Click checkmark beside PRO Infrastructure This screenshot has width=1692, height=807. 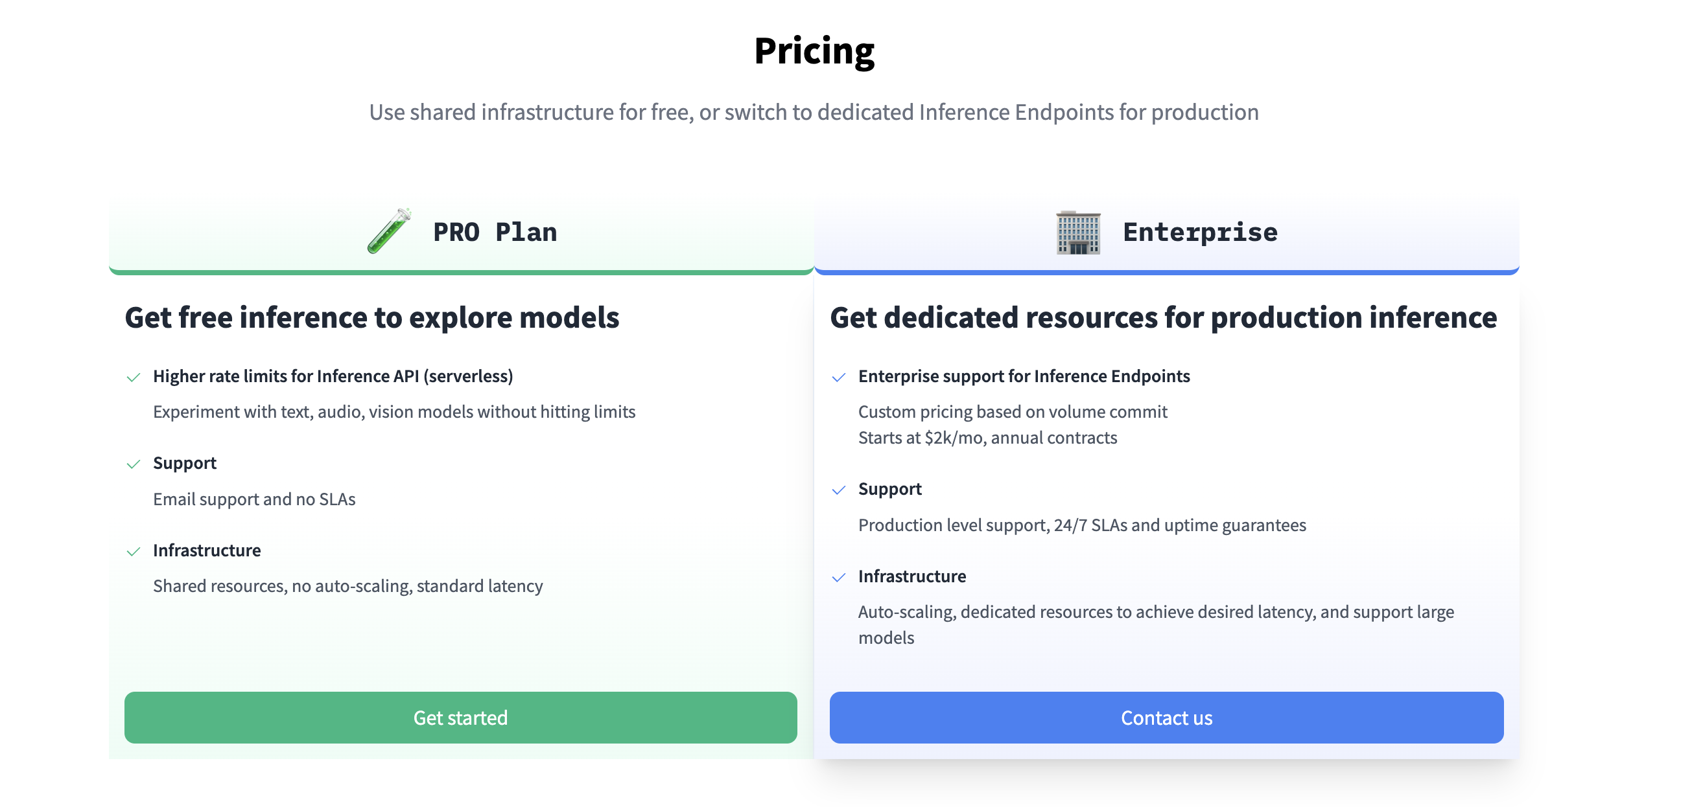tap(134, 551)
